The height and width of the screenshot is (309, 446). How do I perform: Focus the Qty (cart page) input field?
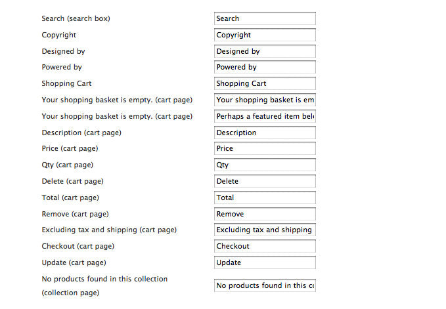[265, 165]
